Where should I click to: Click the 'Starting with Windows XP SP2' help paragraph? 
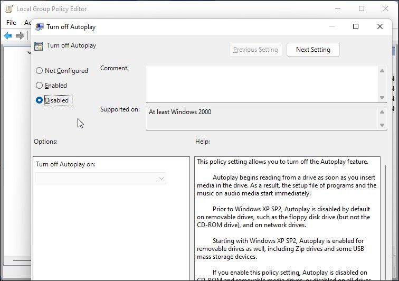[x=280, y=249]
